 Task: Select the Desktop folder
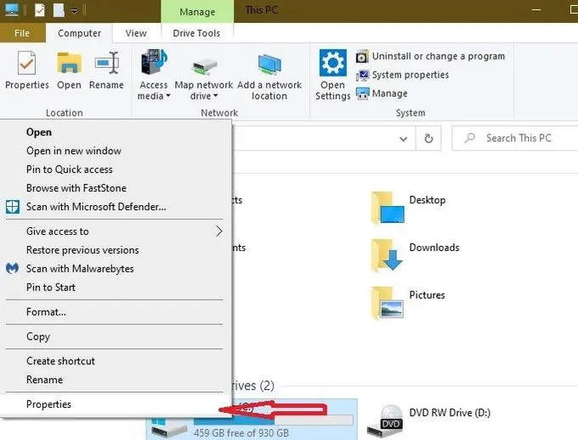tap(409, 208)
